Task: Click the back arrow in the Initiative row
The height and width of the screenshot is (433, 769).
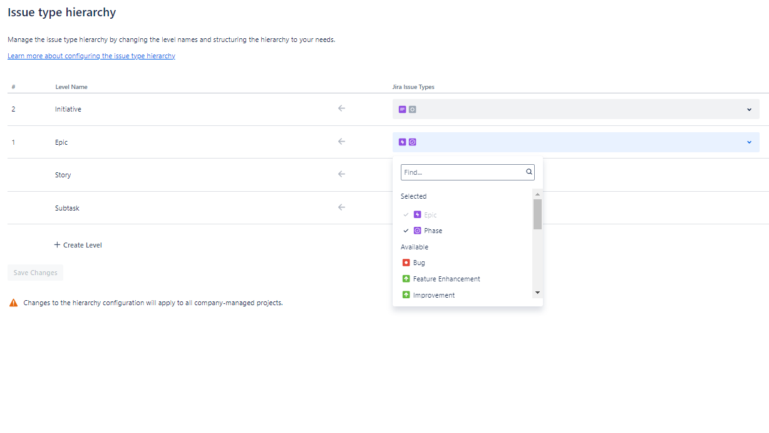Action: tap(341, 108)
